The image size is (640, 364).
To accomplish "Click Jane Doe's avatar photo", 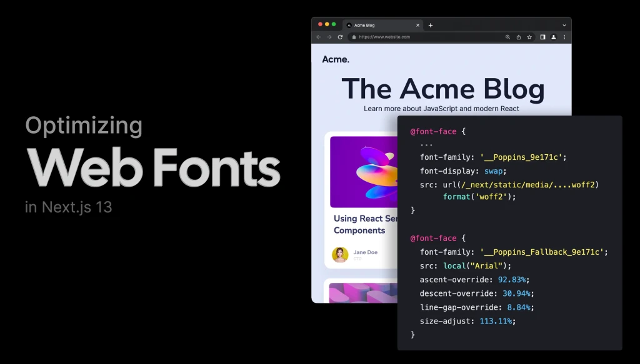I will tap(340, 255).
